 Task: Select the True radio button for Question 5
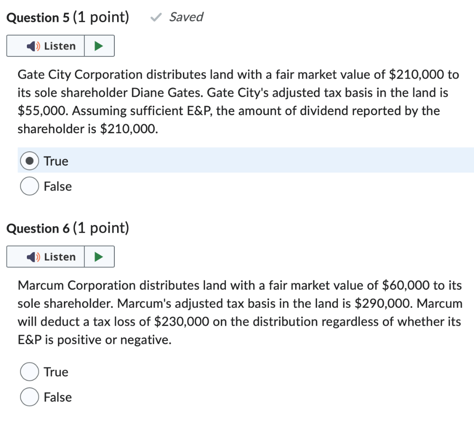[x=30, y=161]
